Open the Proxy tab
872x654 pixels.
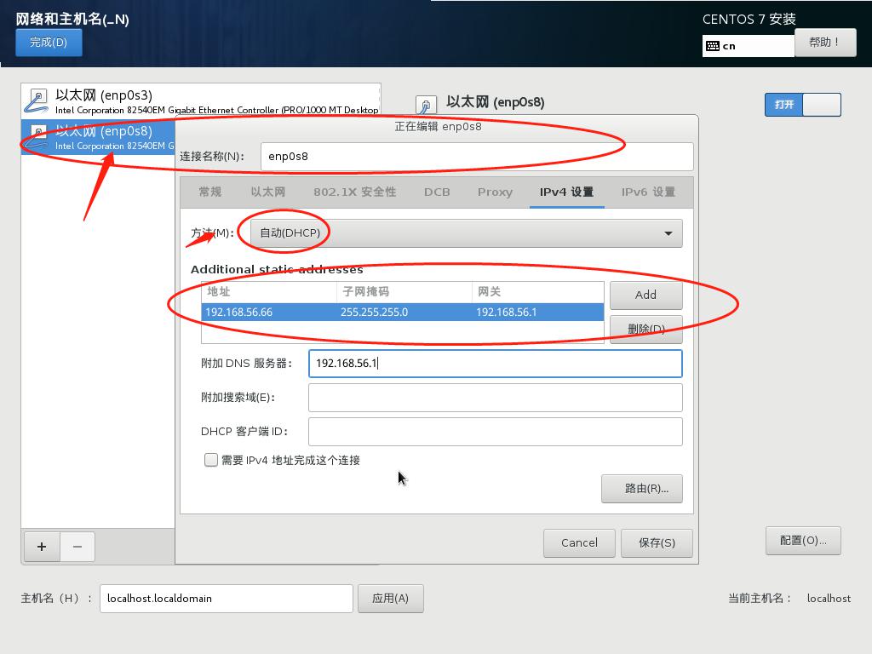[495, 192]
